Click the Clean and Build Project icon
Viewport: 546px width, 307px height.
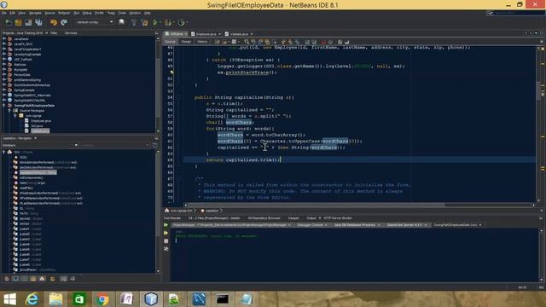(x=144, y=23)
